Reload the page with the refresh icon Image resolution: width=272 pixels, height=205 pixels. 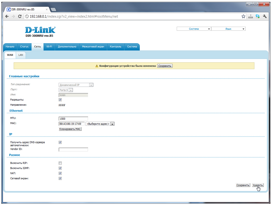click(x=20, y=16)
